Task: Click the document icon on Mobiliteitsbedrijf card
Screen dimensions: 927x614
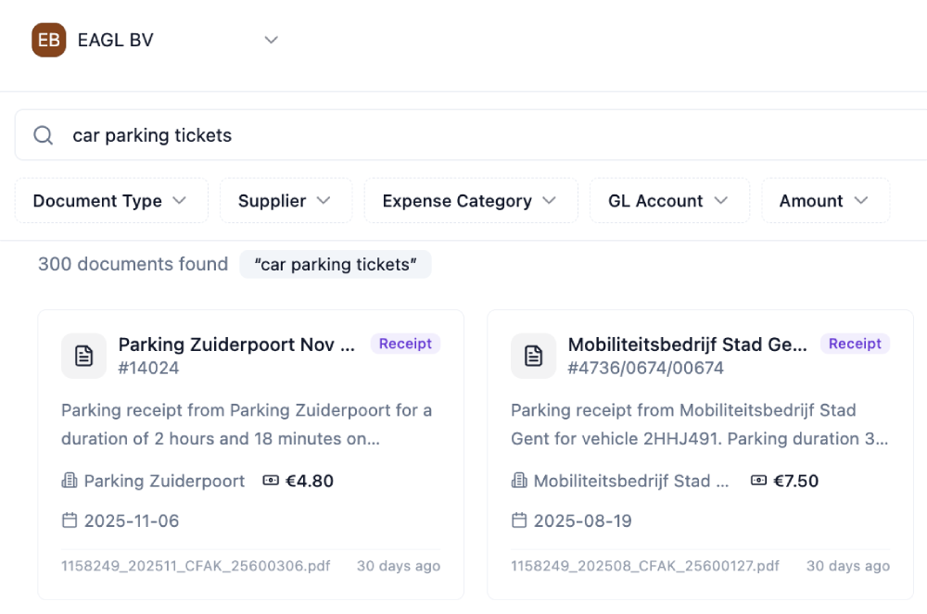Action: coord(533,356)
